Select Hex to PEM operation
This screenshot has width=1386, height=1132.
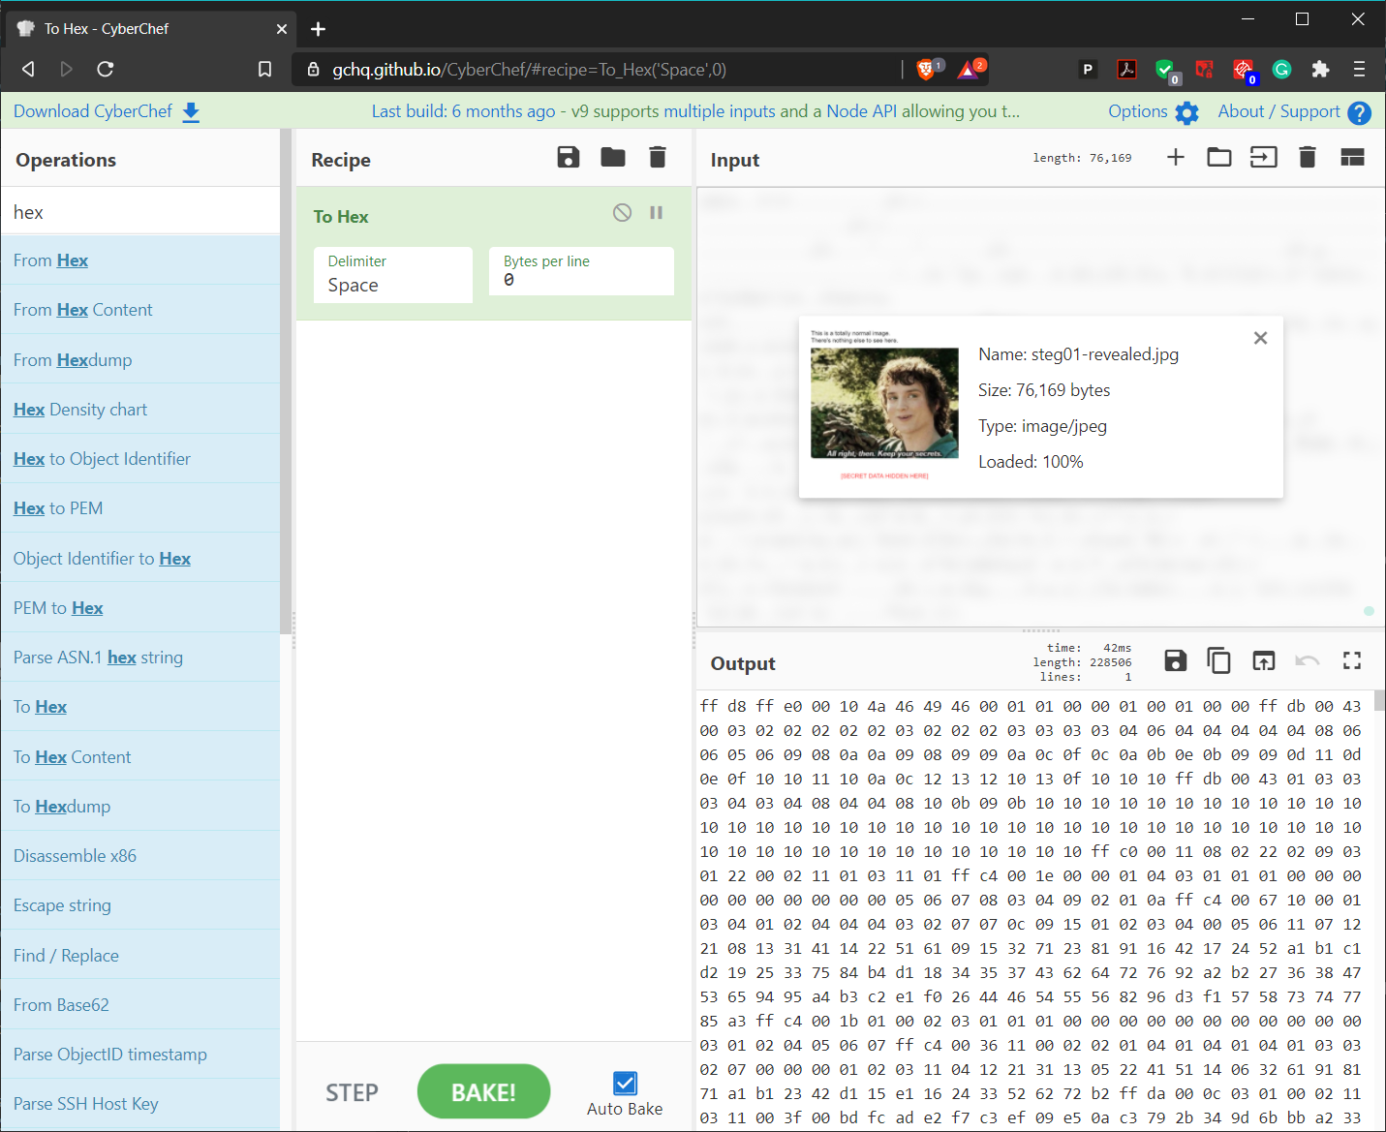tap(140, 508)
